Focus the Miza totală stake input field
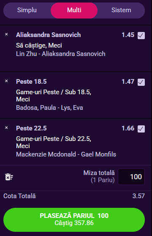 131,177
